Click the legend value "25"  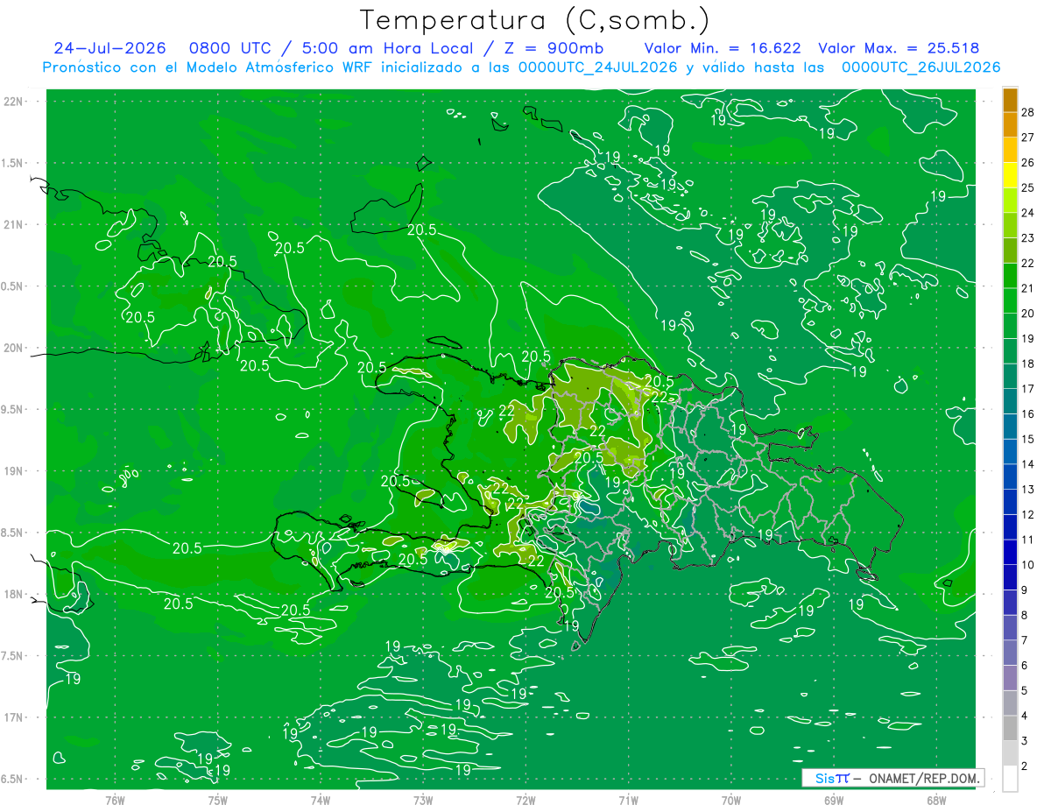click(x=1027, y=188)
